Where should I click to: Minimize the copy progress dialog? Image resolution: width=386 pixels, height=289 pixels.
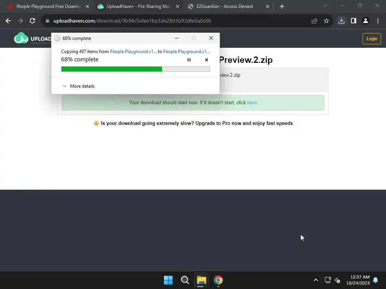177,38
